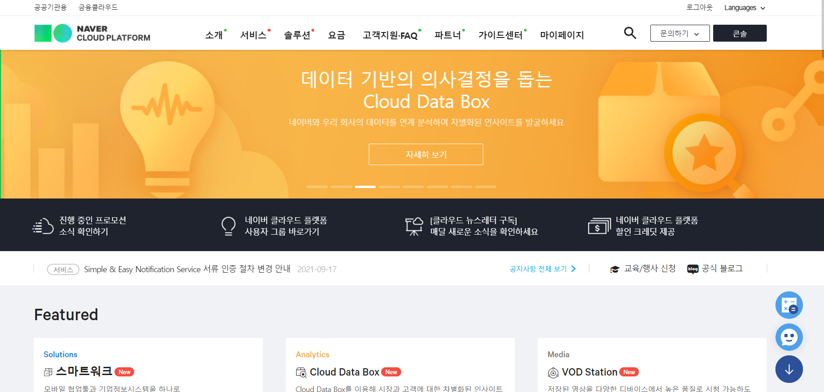Click 사용자 그룹 바로가기 text
Viewport: 824px width, 392px height.
pyautogui.click(x=282, y=231)
